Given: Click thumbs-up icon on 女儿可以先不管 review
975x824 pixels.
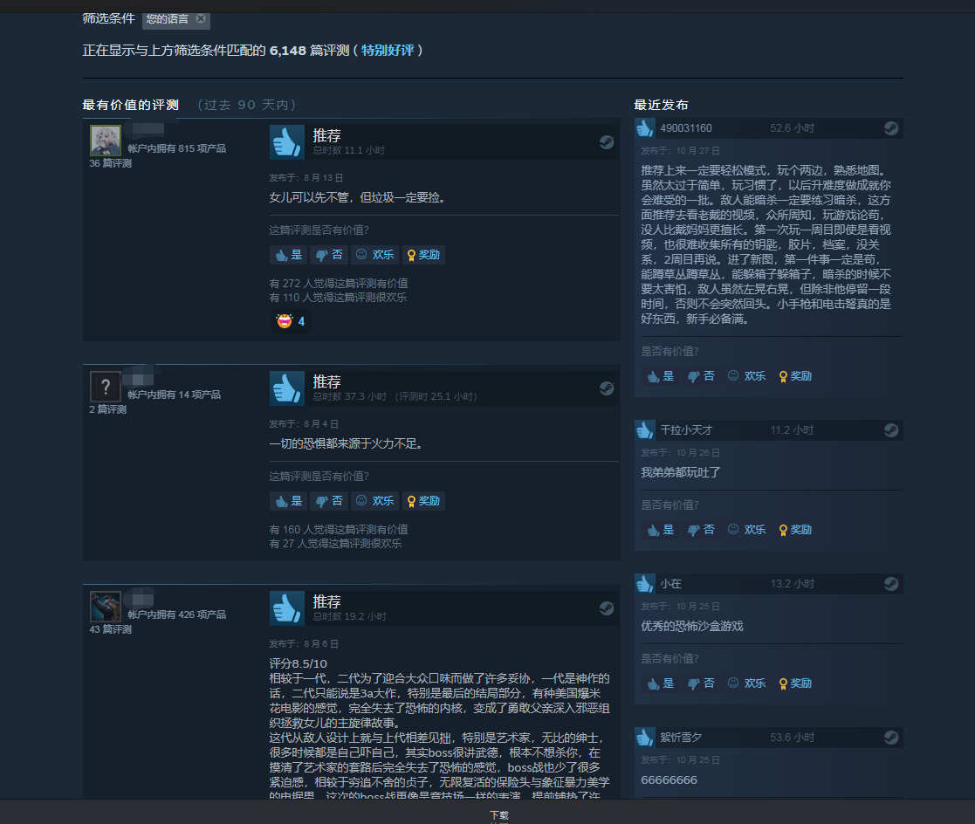Looking at the screenshot, I should coord(286,141).
